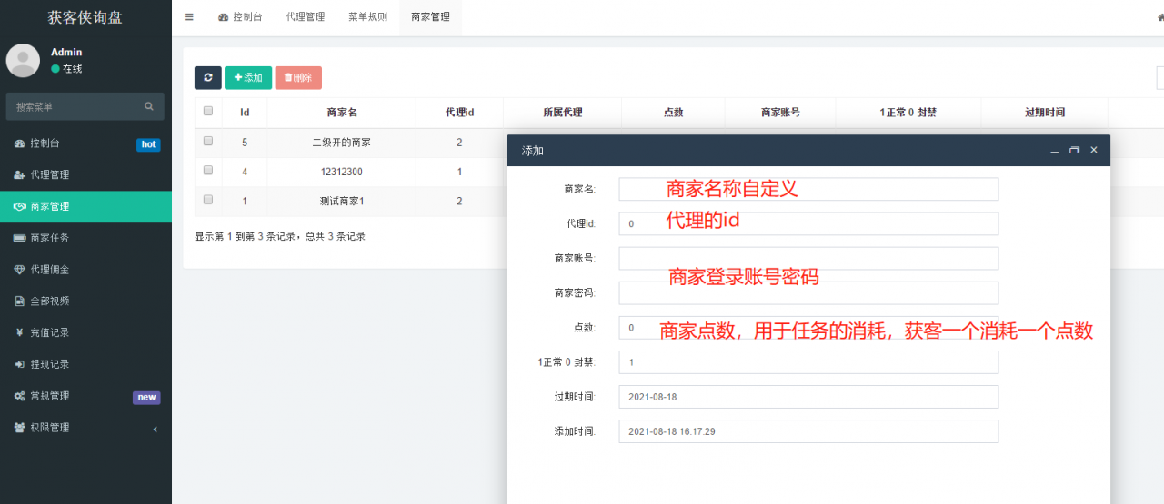
Task: Click the green 添加 button
Action: click(248, 78)
